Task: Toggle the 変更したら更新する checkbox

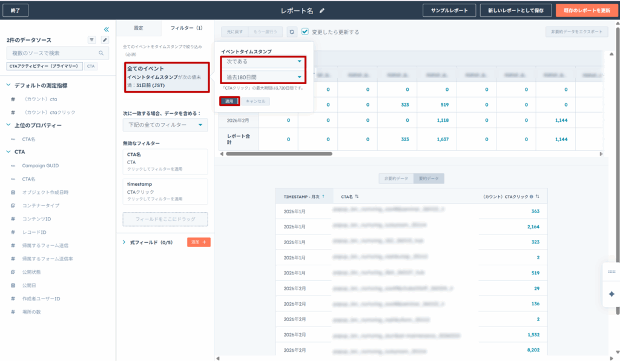Action: tap(305, 31)
